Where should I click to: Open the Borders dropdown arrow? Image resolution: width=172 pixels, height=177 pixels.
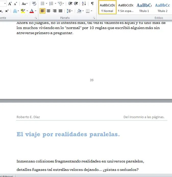91,11
